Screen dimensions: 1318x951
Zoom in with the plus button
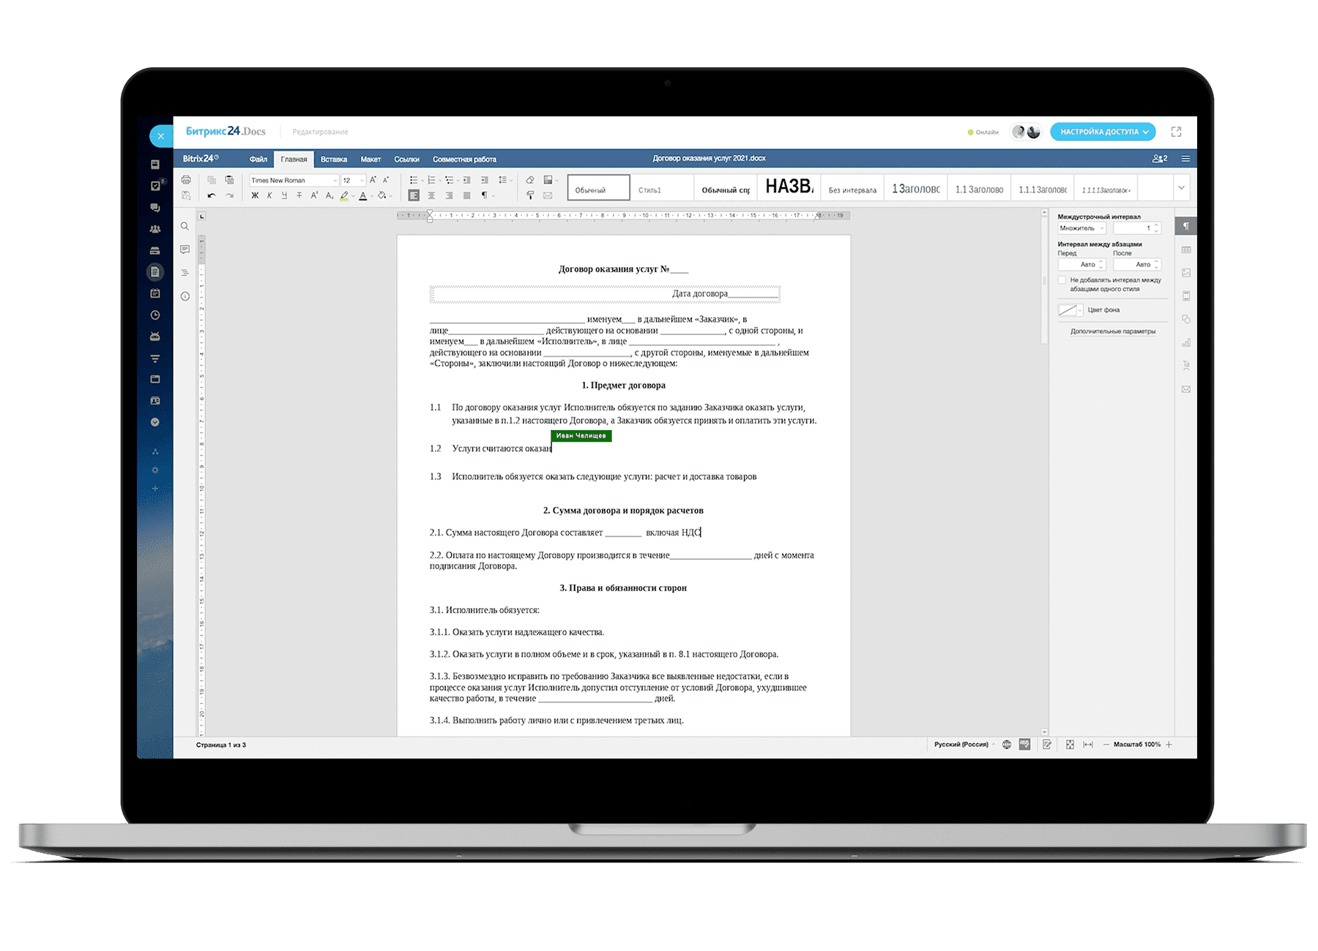click(x=1169, y=745)
